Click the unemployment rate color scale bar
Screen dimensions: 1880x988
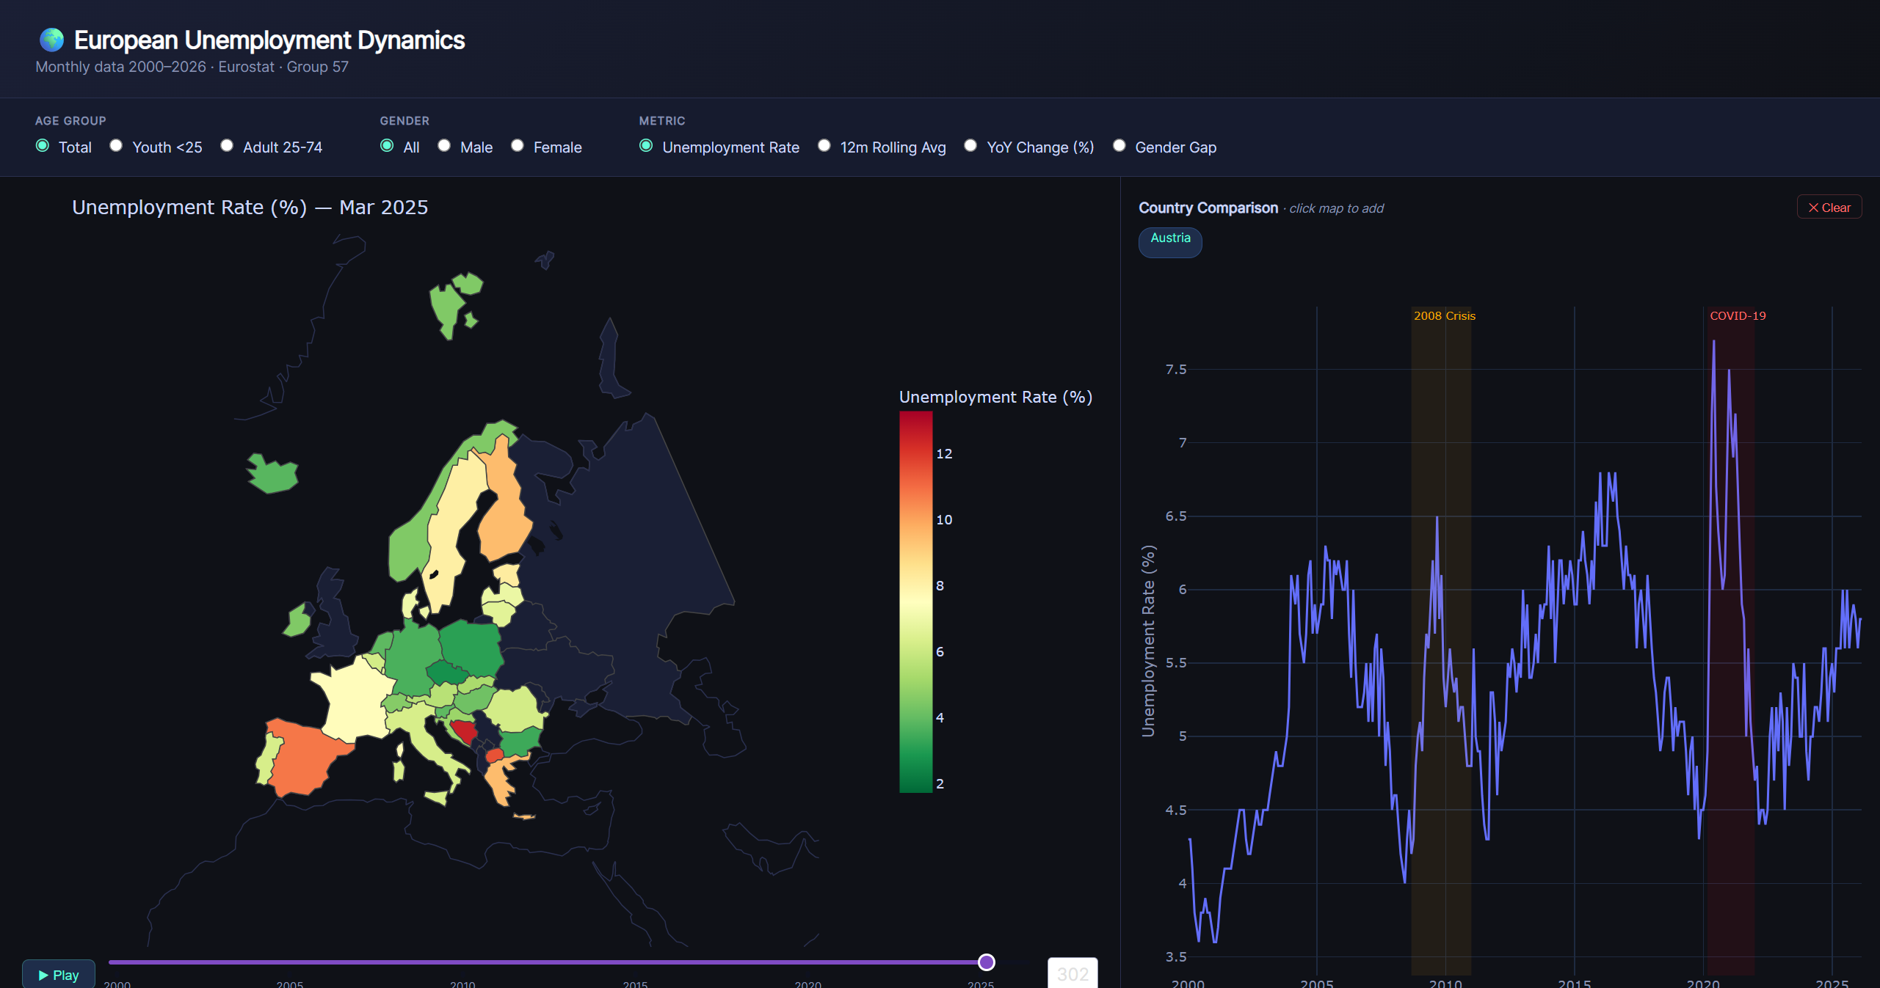[x=915, y=601]
